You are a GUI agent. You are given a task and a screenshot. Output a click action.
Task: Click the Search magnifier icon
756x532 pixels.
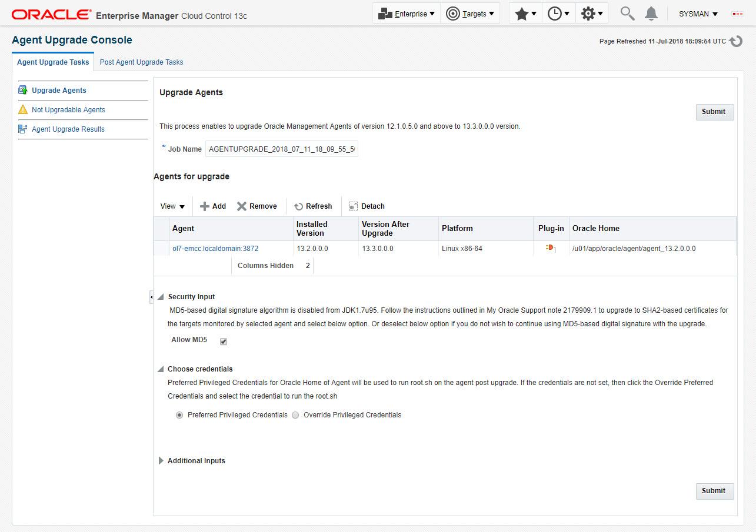click(x=628, y=14)
